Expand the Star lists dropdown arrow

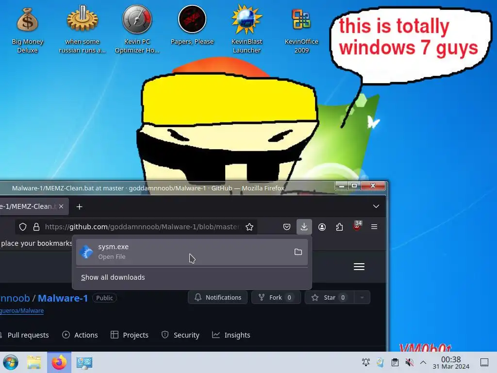(362, 298)
